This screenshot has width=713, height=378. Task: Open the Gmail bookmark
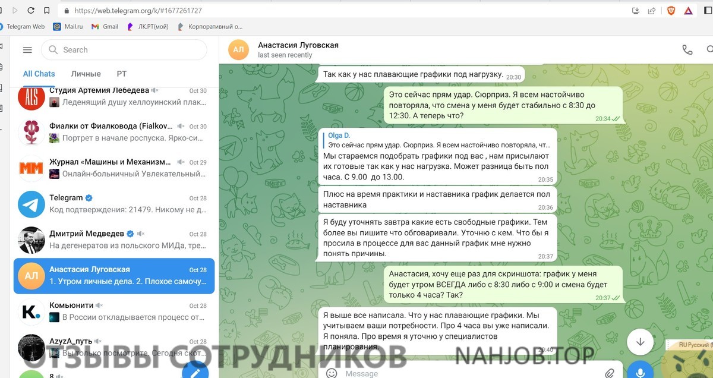tap(105, 26)
